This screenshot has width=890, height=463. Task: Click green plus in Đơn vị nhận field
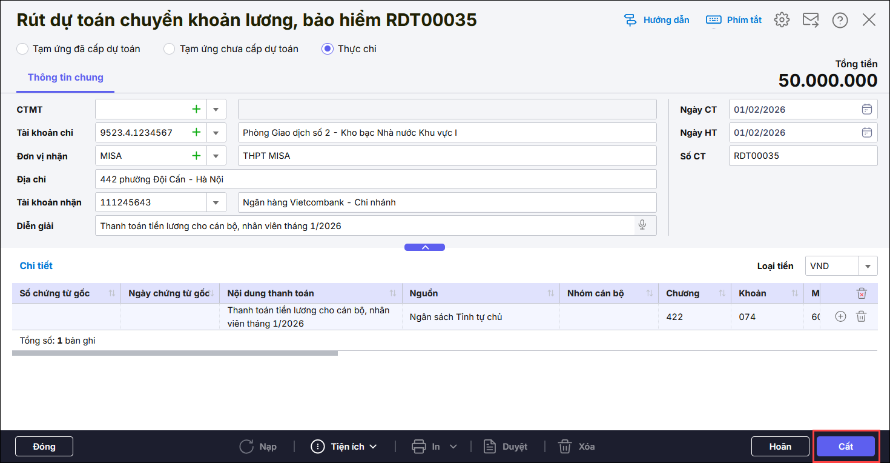[x=196, y=156]
